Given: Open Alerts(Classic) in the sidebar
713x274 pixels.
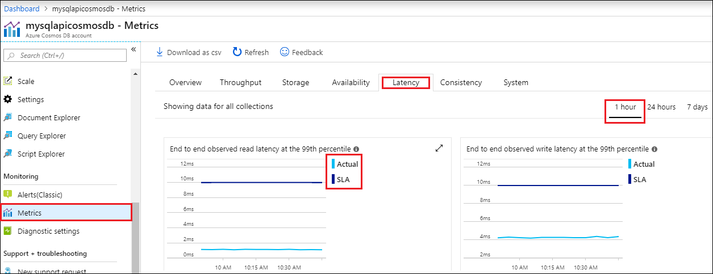Looking at the screenshot, I should click(x=40, y=195).
